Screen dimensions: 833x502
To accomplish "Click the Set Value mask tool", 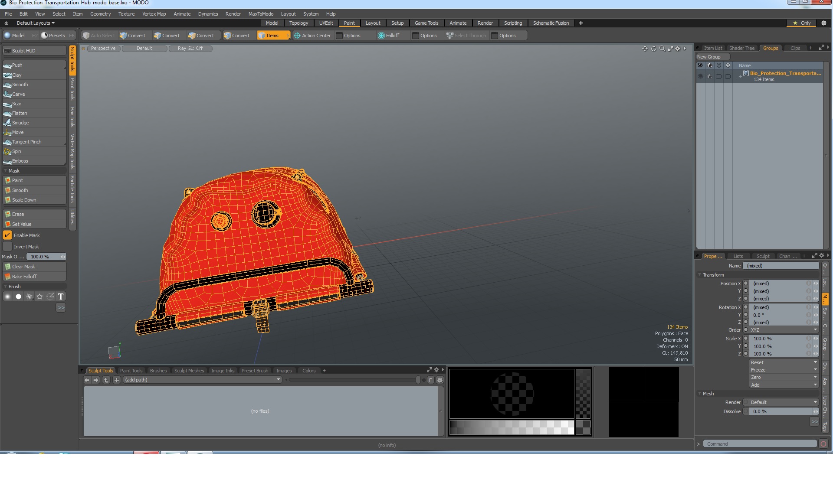I will tap(34, 224).
